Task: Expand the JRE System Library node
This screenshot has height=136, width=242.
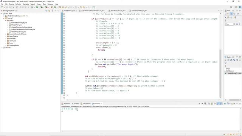Action: [4, 16]
